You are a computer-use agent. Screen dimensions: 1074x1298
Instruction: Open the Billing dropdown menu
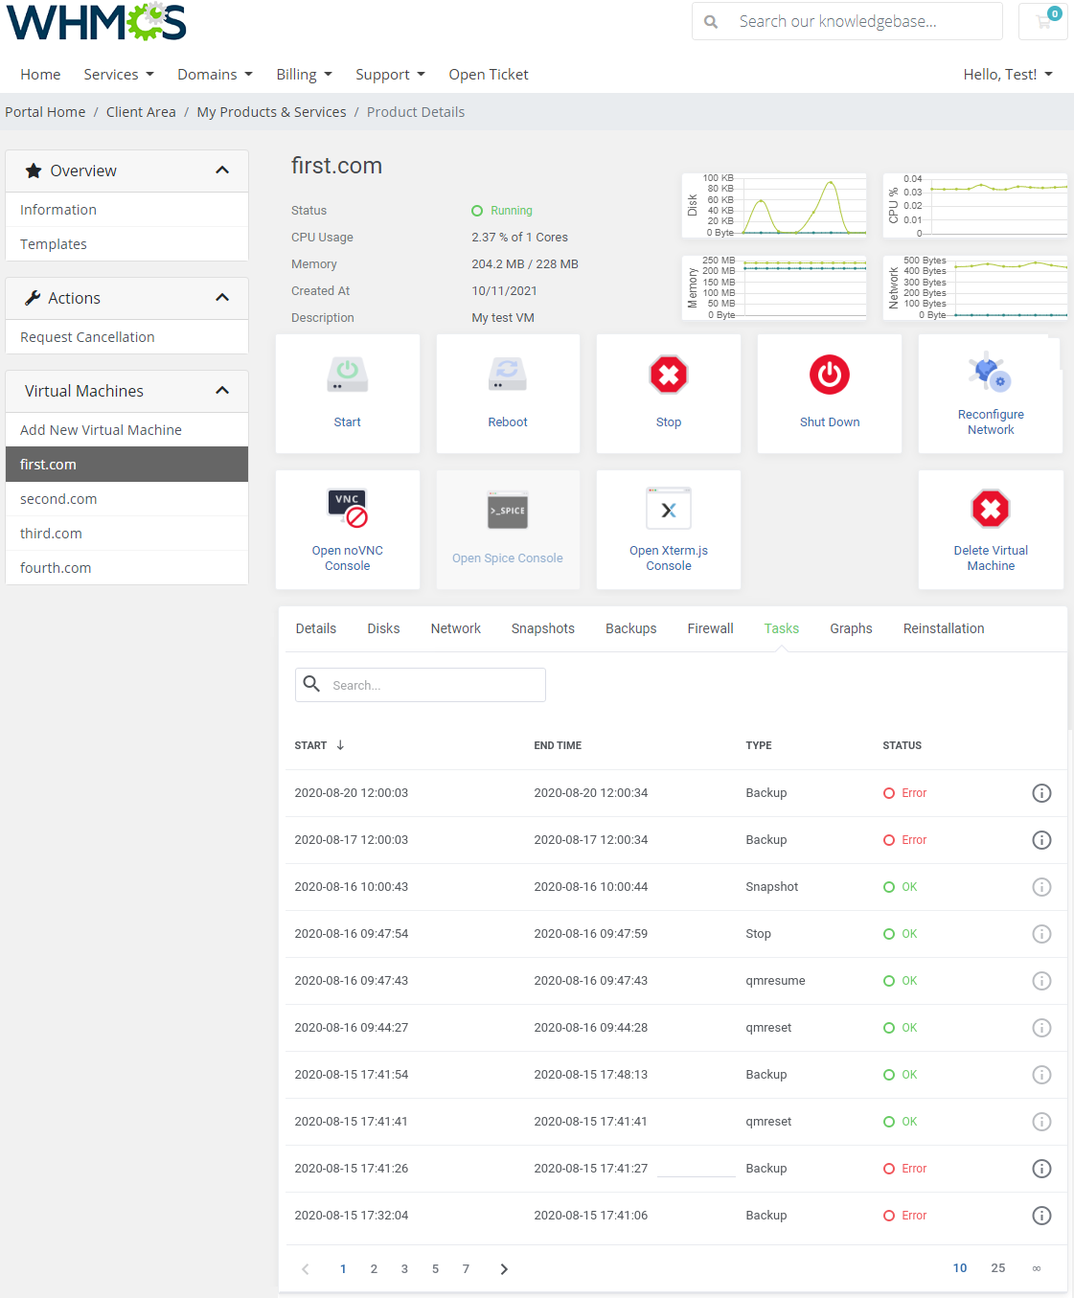(x=304, y=75)
